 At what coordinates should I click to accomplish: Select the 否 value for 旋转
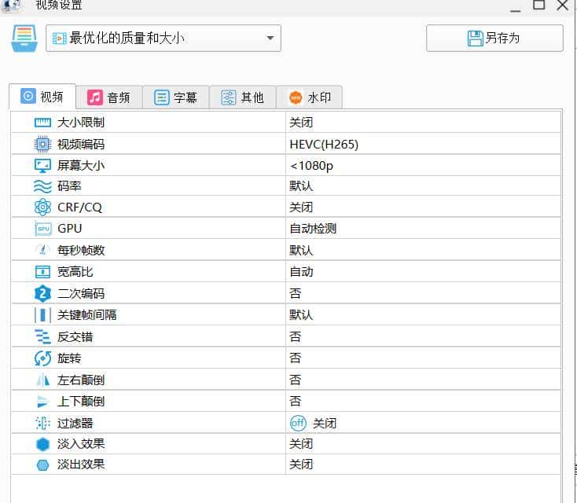tap(295, 358)
